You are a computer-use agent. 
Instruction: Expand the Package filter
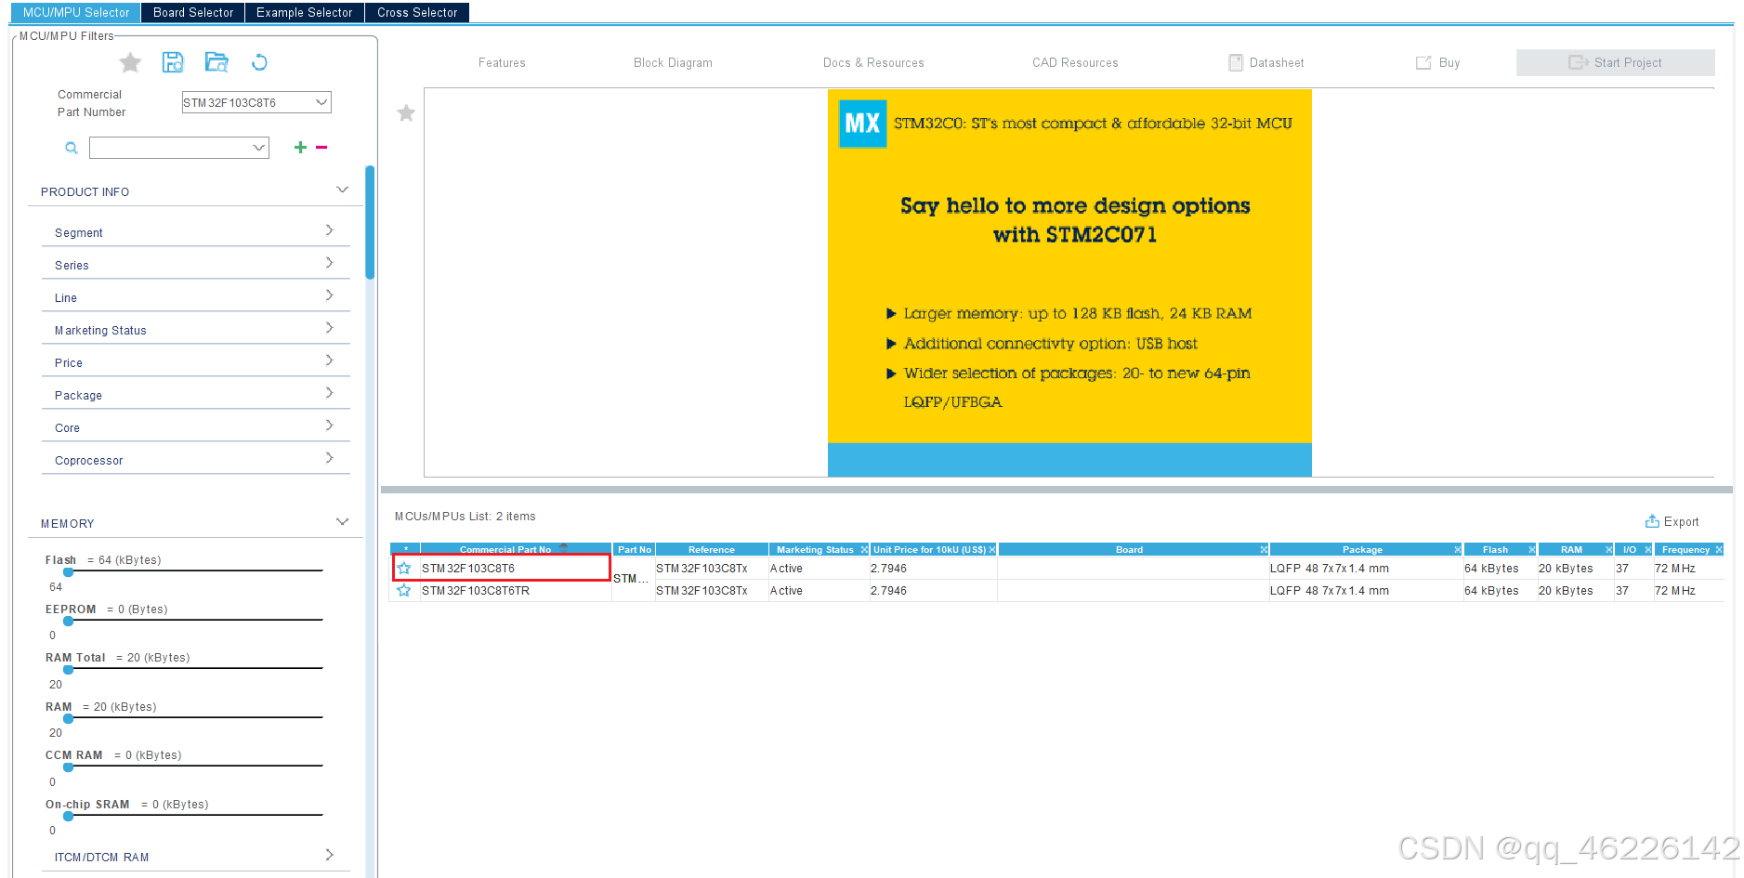click(x=329, y=393)
